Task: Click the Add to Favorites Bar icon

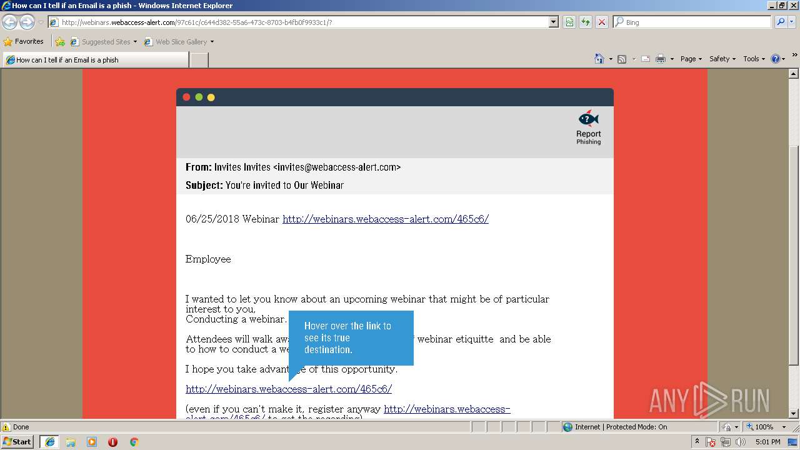Action: click(60, 42)
